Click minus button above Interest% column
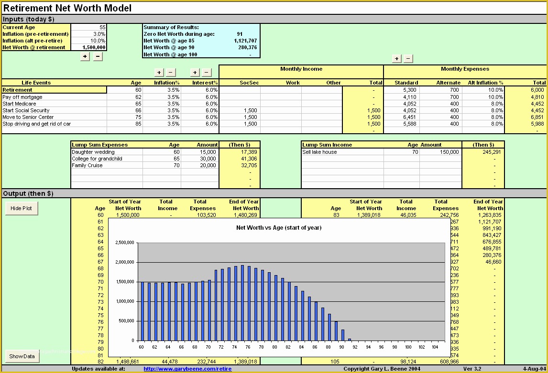 (x=207, y=73)
